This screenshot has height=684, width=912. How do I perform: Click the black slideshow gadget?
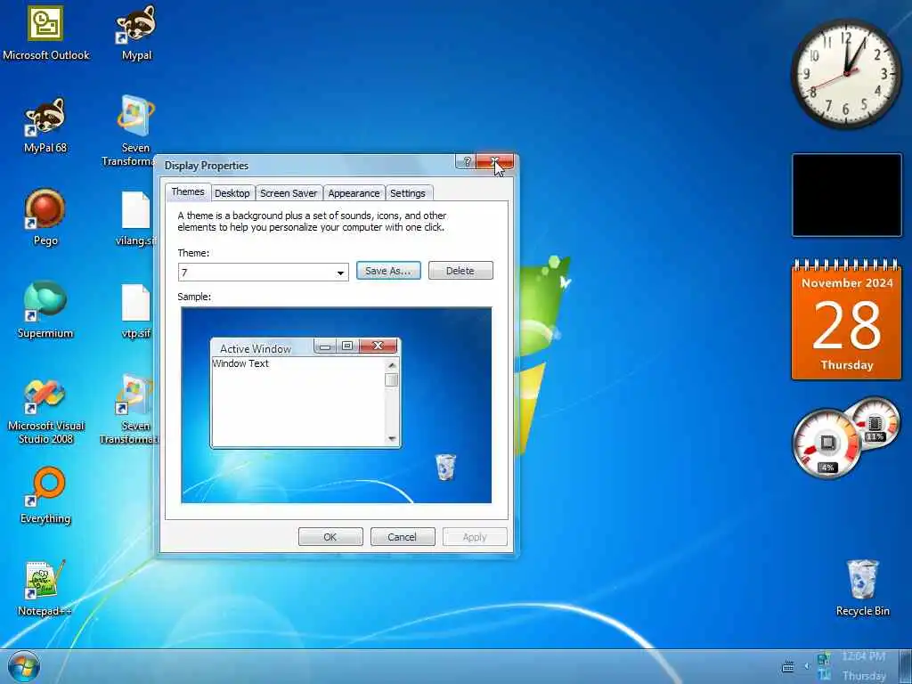click(847, 195)
